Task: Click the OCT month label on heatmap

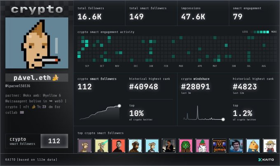Action: tap(102, 66)
